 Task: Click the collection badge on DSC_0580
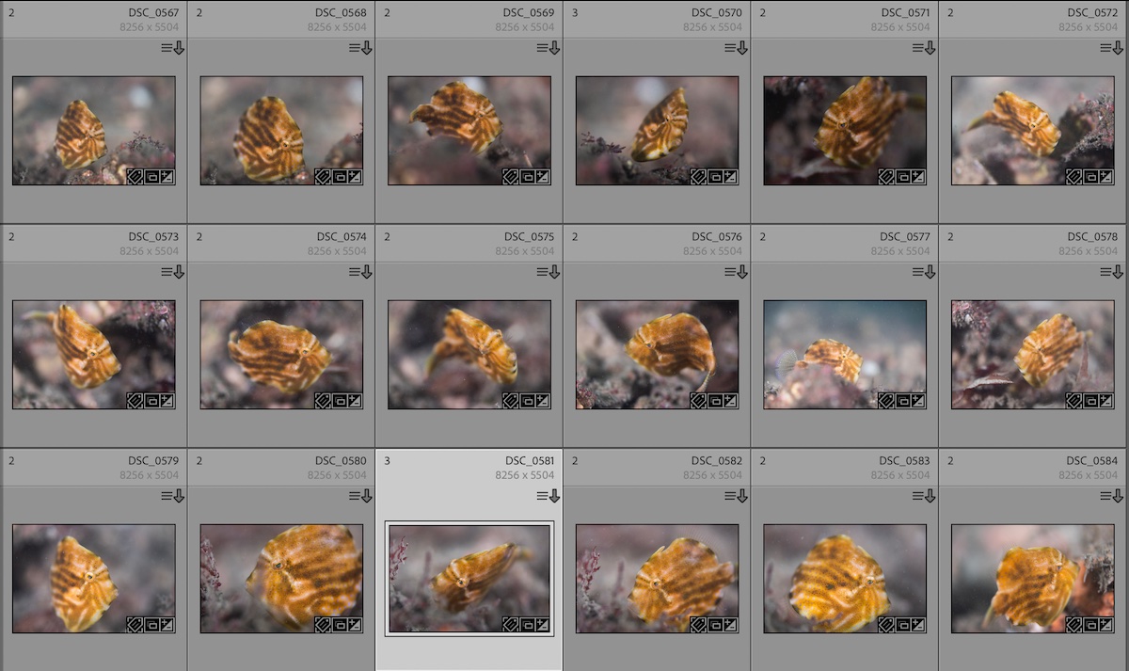[x=340, y=624]
